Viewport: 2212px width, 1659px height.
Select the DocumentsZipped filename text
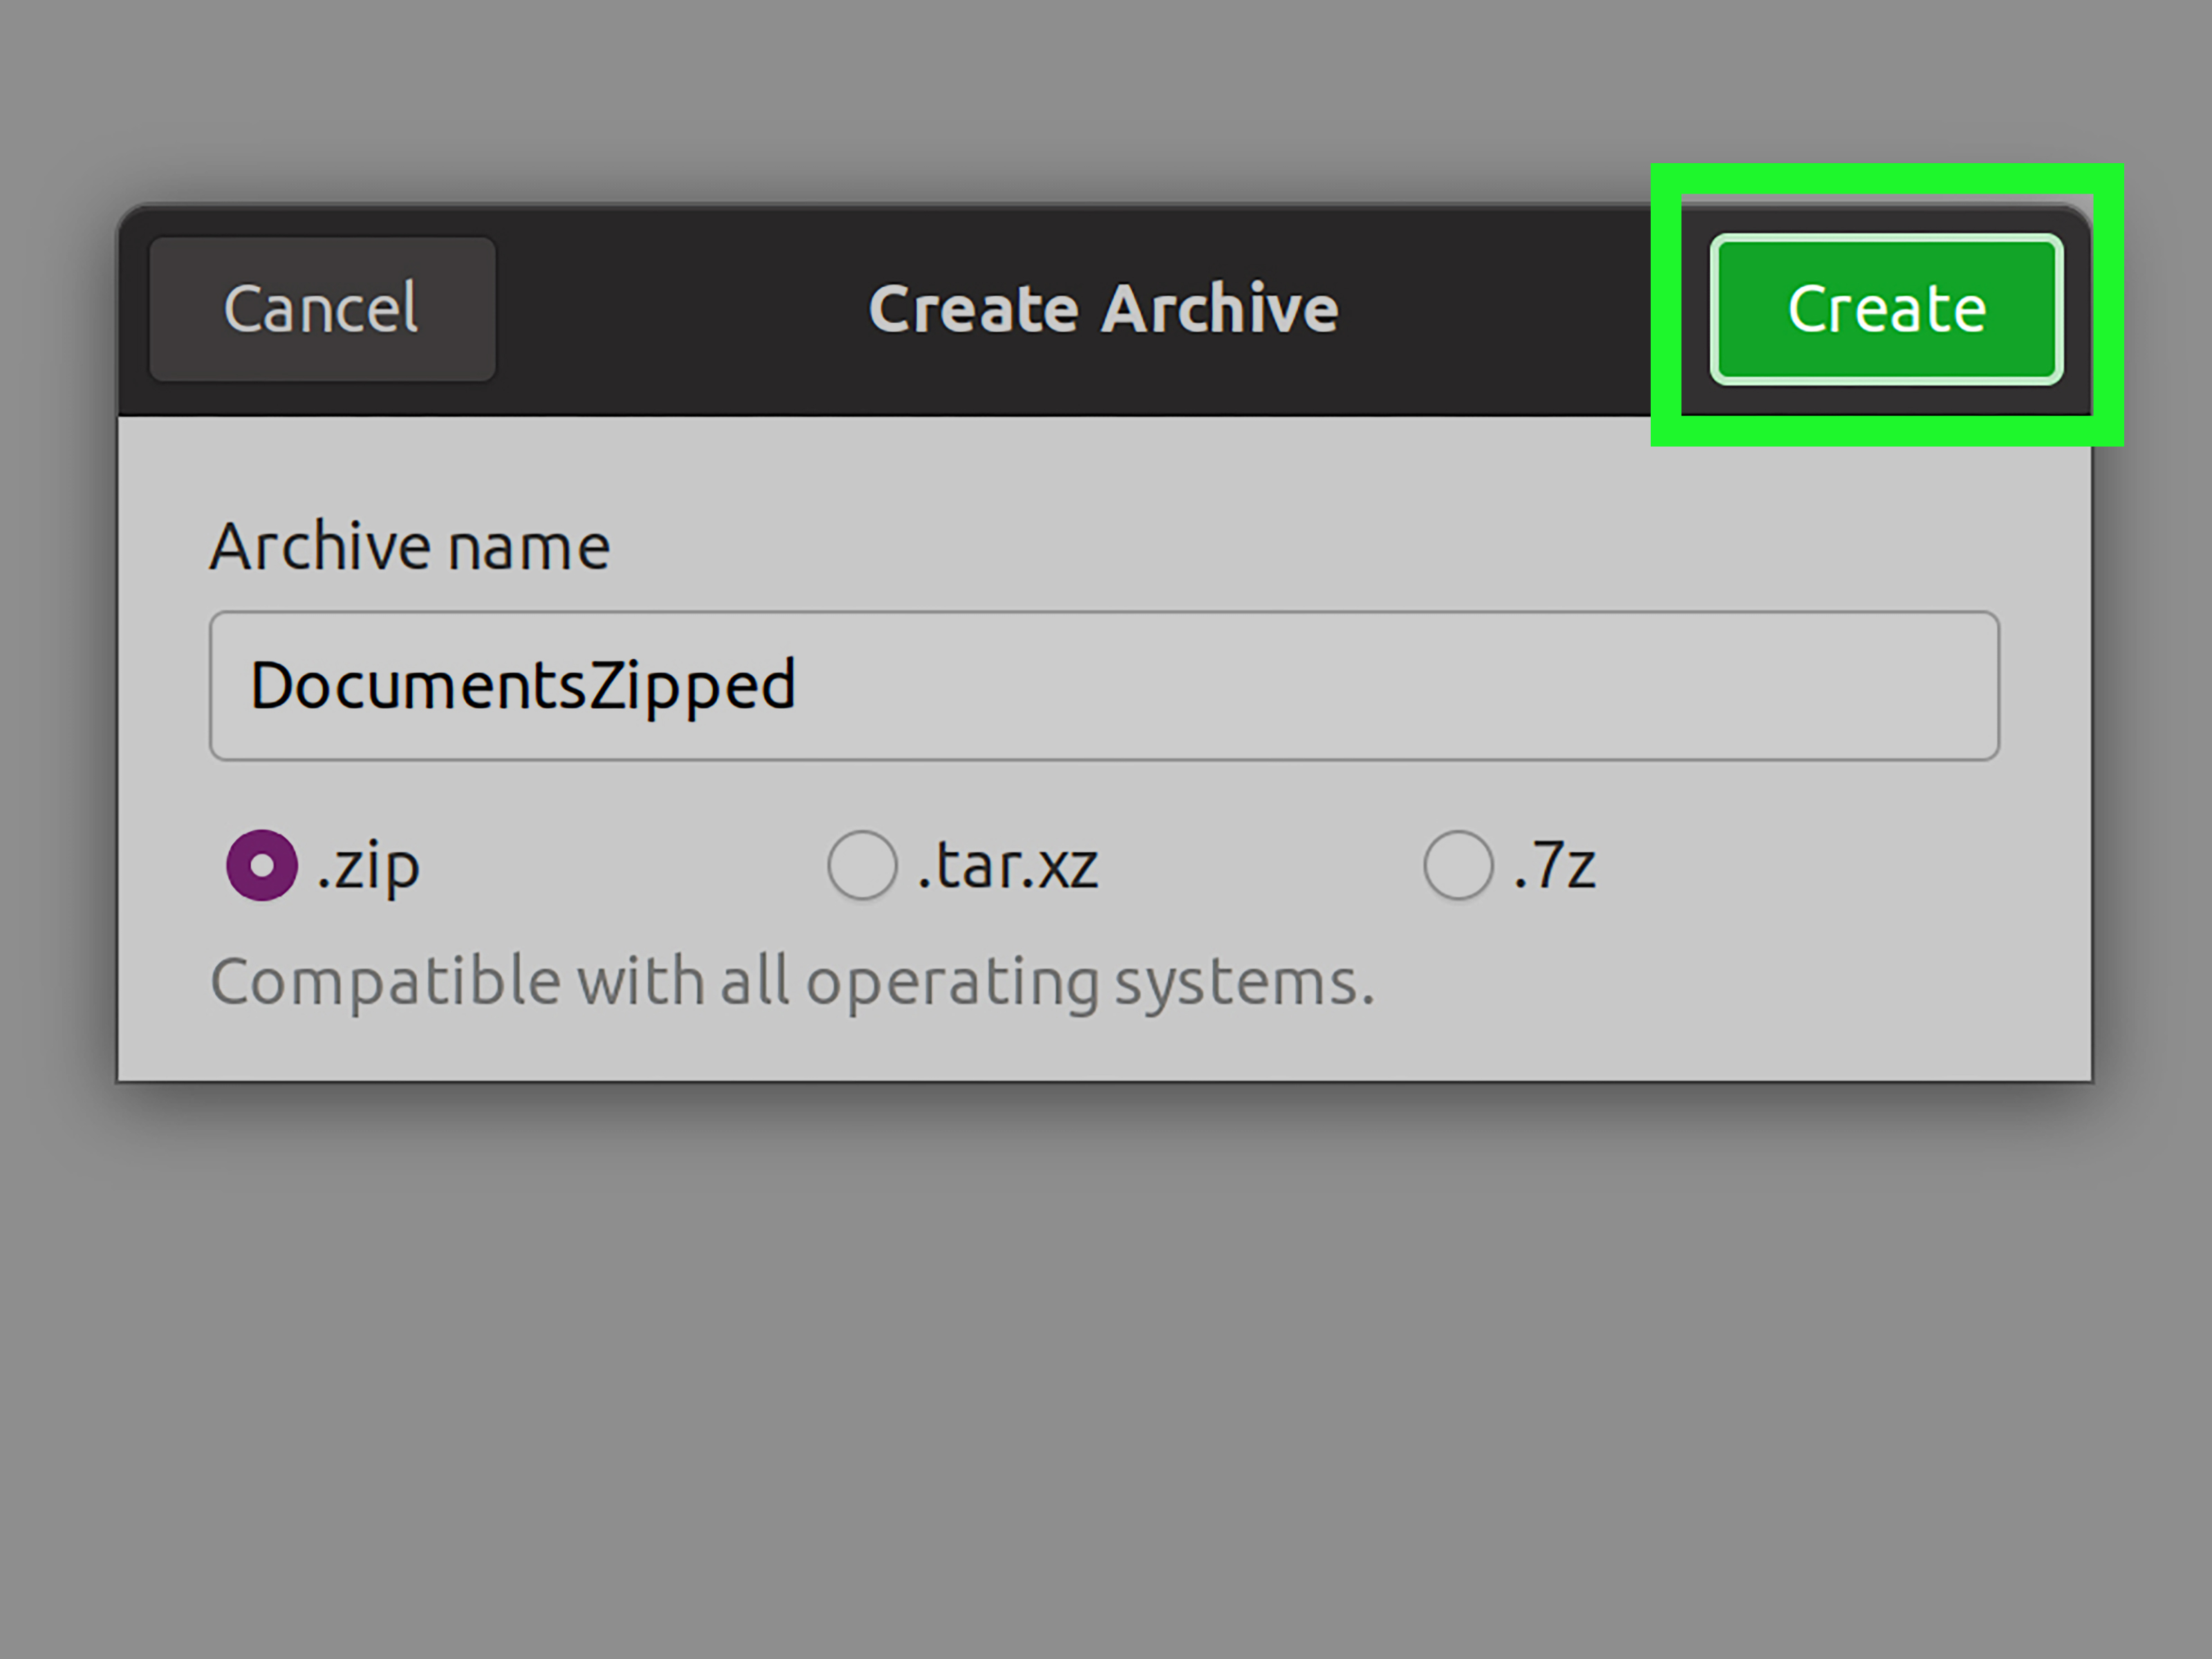click(x=522, y=686)
